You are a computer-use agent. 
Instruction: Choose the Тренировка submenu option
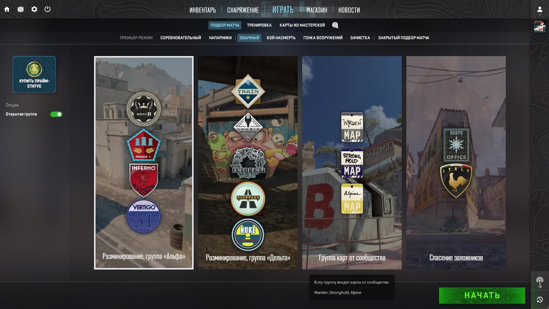tap(259, 25)
